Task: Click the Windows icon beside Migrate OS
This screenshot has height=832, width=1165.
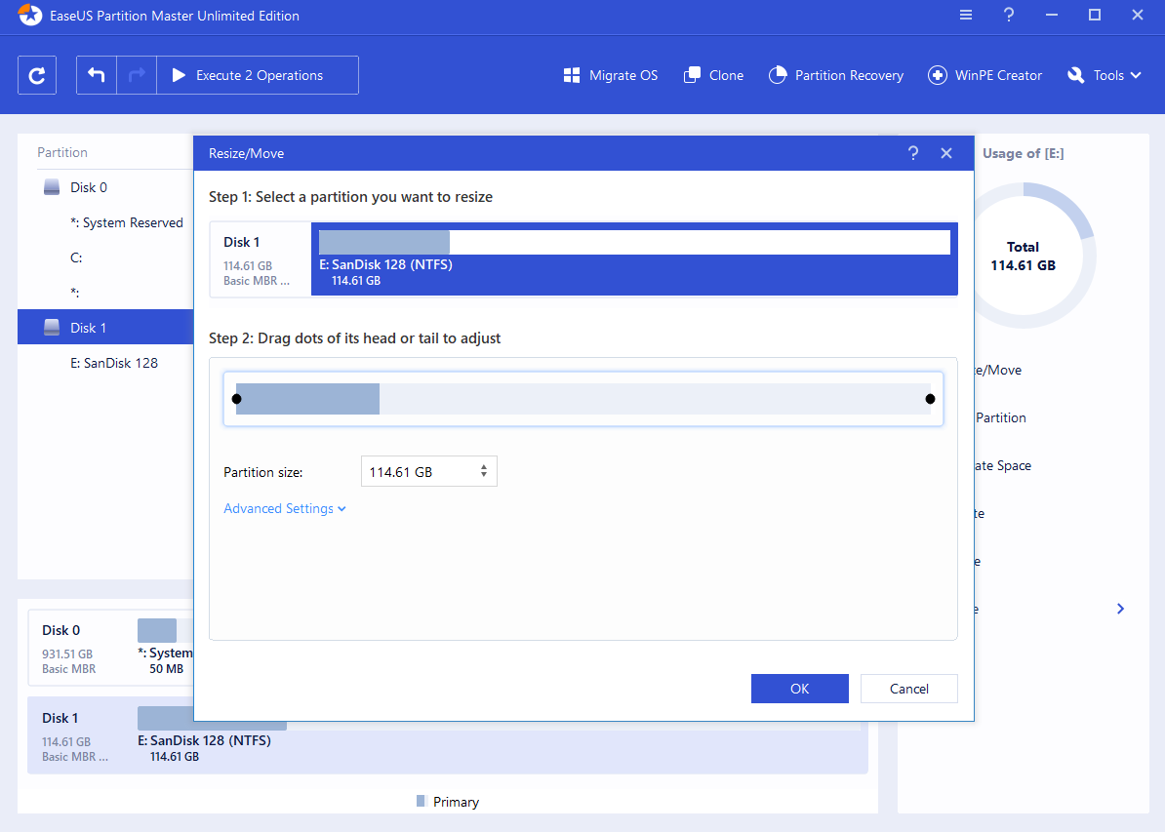Action: pyautogui.click(x=572, y=75)
